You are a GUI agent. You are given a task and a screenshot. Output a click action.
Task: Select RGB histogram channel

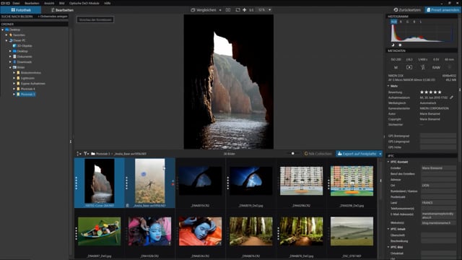(x=393, y=22)
